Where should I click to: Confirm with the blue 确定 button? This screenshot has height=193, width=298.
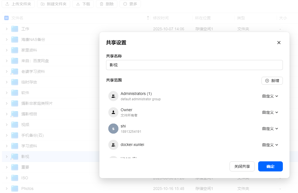point(271,166)
